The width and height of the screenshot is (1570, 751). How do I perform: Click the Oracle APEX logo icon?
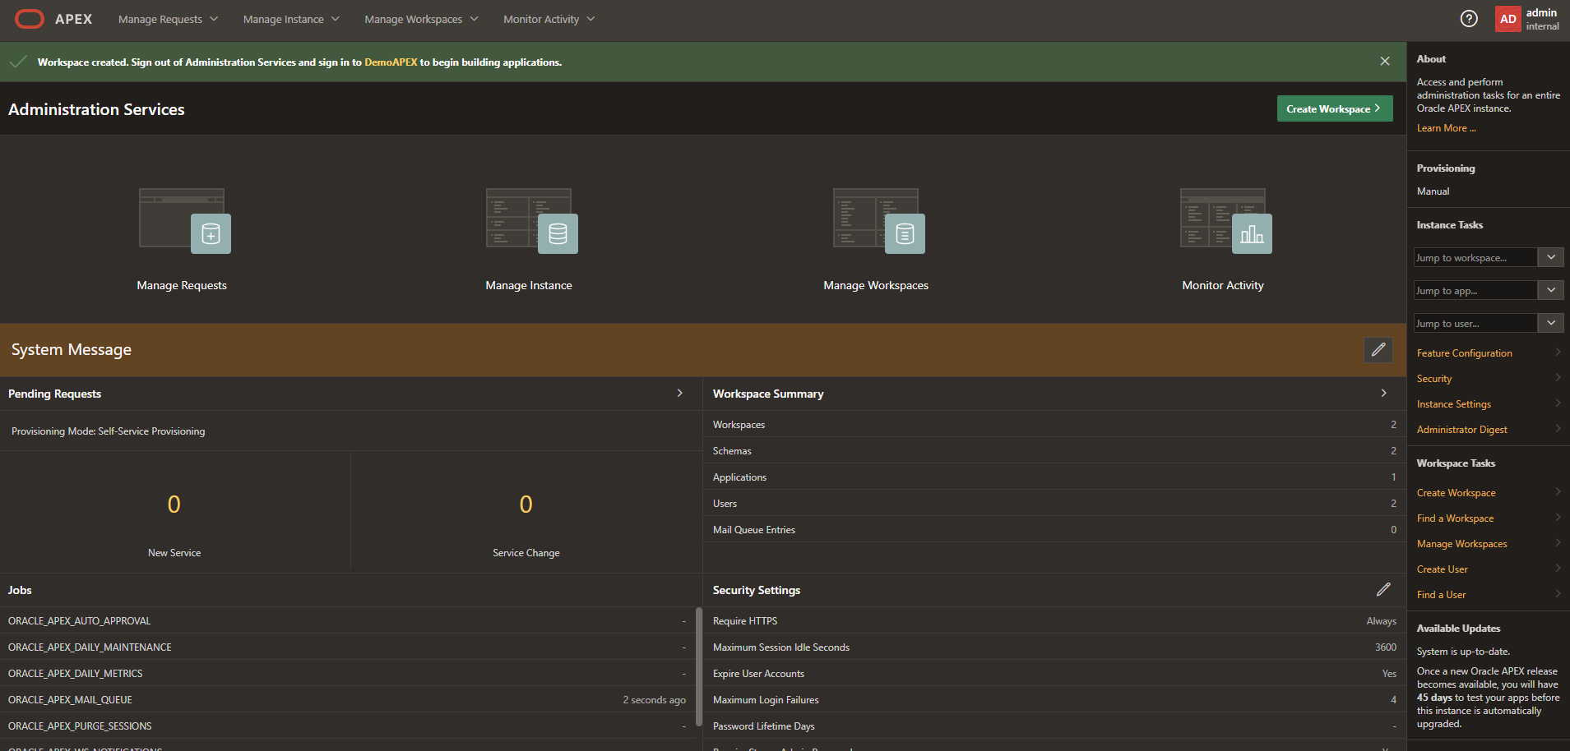(x=30, y=19)
